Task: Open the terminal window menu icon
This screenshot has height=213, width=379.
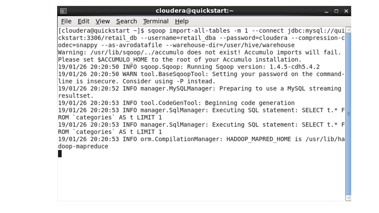Action: point(63,11)
